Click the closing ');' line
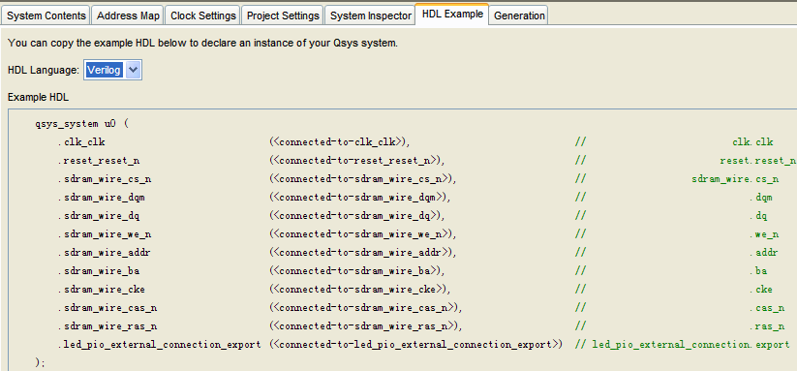 tap(41, 363)
